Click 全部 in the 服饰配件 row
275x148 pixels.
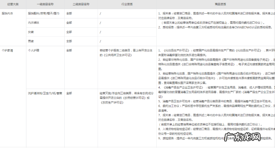(69, 13)
